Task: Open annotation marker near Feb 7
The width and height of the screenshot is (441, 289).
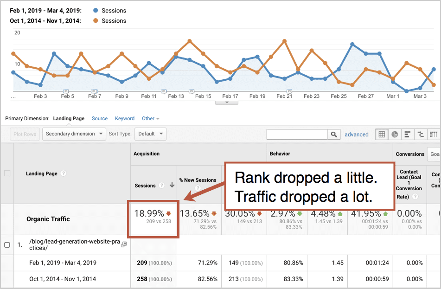Action: click(x=94, y=91)
